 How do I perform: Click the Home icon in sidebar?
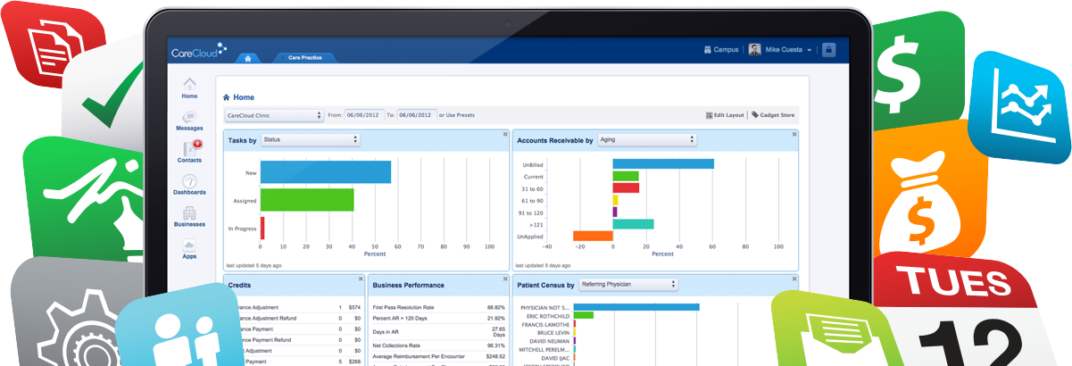click(189, 86)
